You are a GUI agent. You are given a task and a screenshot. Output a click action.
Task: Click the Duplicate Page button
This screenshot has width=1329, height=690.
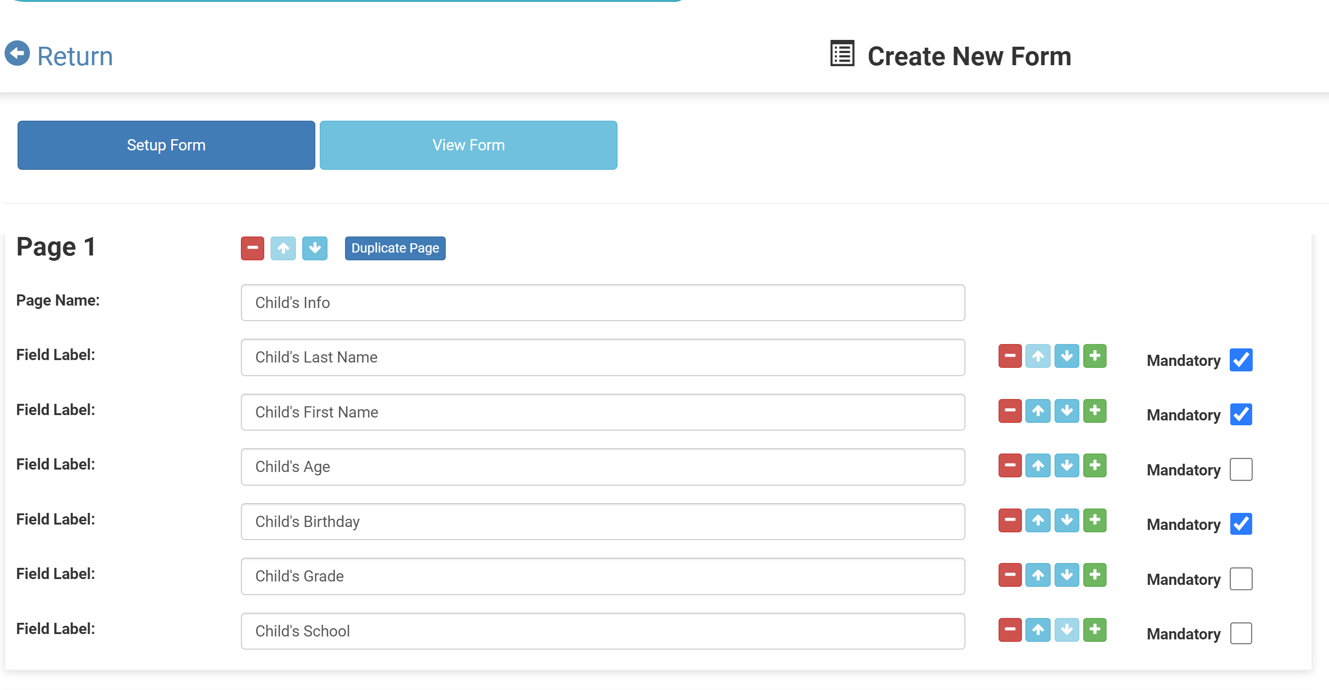point(395,248)
